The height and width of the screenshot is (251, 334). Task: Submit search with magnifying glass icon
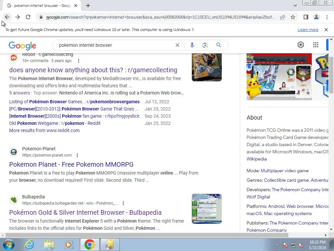point(219,45)
